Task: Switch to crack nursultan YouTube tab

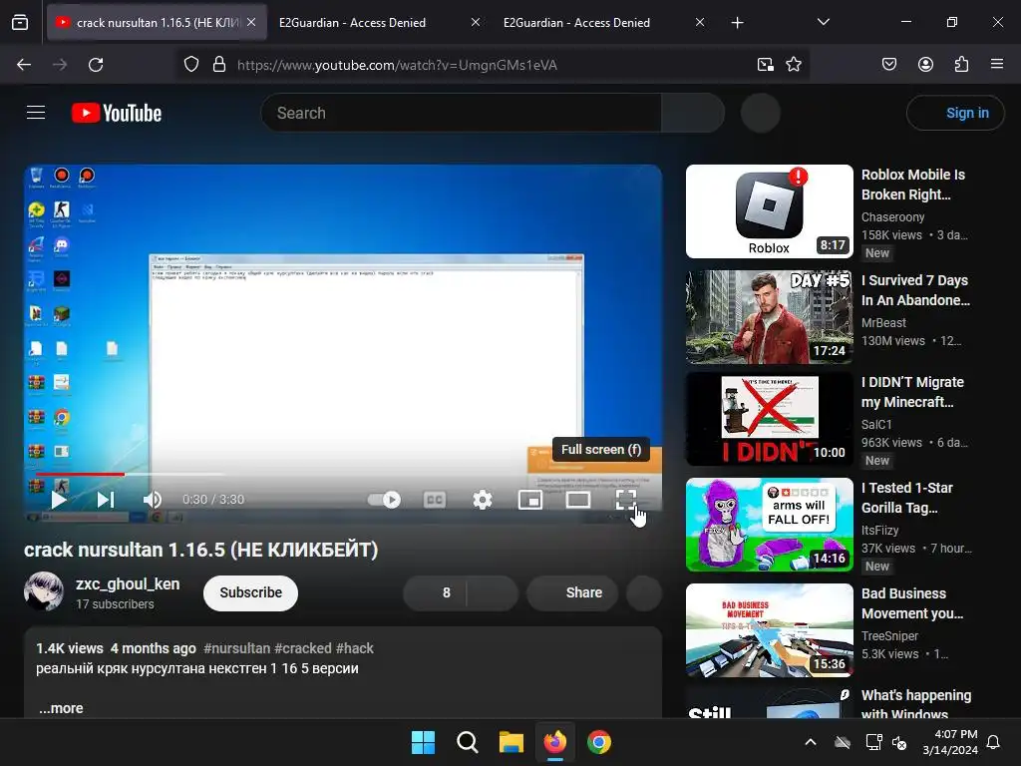Action: 157,22
